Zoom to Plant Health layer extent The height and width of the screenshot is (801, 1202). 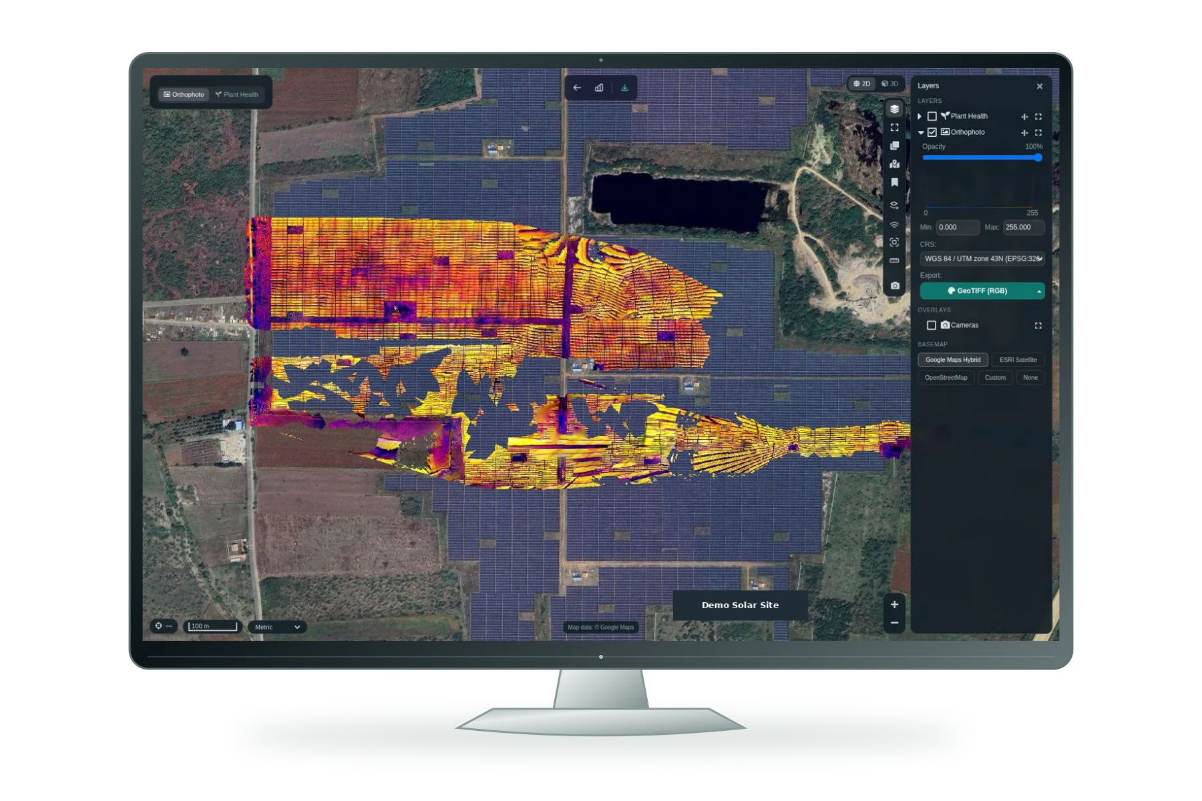[x=1038, y=117]
